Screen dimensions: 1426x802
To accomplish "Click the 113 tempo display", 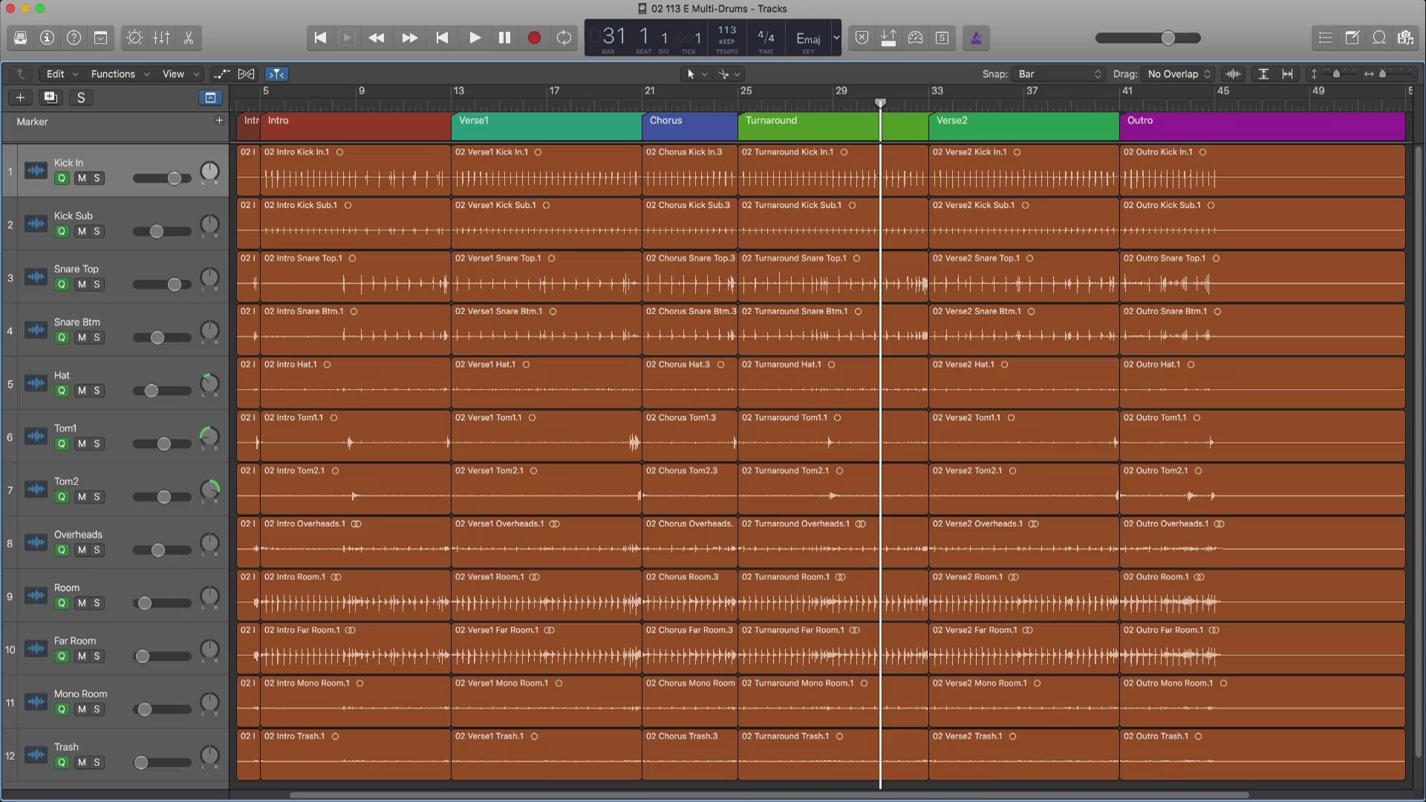I will click(x=727, y=30).
